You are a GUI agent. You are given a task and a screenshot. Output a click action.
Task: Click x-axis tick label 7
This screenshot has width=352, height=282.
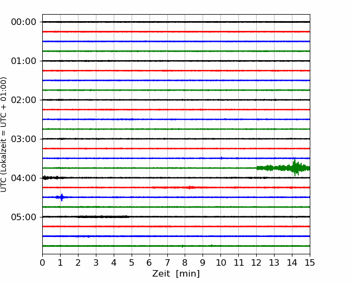(167, 262)
